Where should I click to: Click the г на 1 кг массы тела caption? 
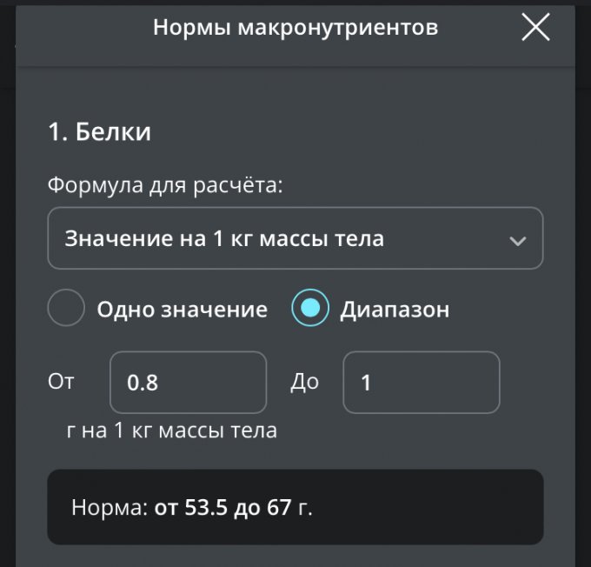(x=171, y=430)
